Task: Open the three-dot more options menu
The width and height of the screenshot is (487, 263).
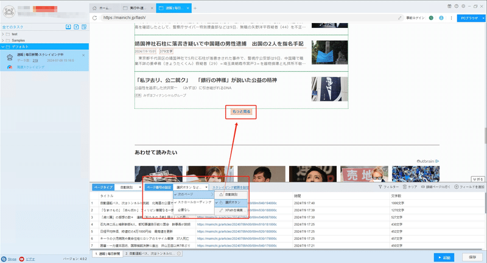Action: 451,18
